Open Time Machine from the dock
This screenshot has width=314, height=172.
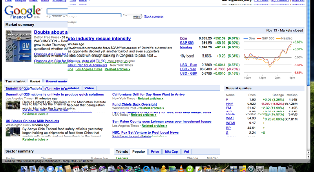pyautogui.click(x=251, y=169)
